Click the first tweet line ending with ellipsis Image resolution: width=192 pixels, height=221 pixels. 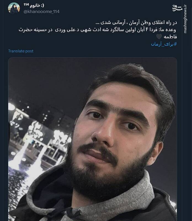pyautogui.click(x=136, y=23)
